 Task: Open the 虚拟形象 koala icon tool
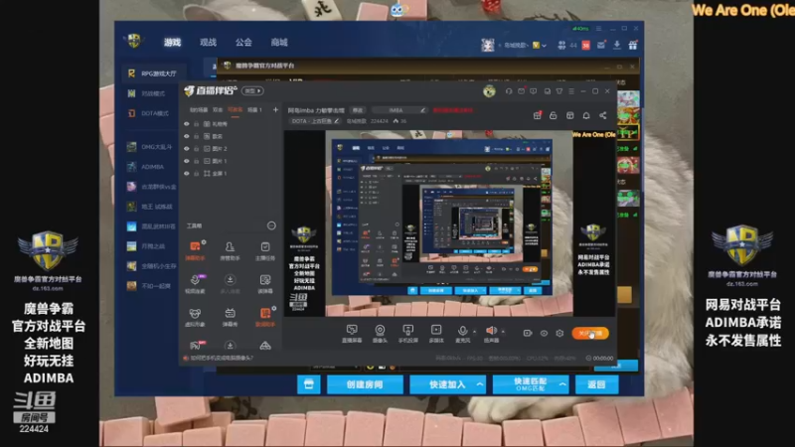tap(195, 317)
